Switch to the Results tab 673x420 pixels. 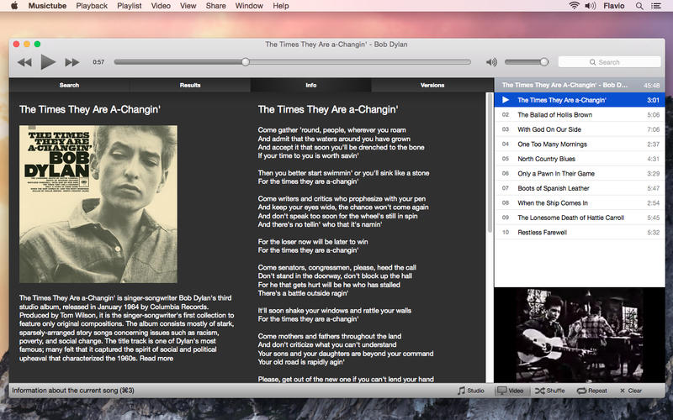click(x=190, y=85)
